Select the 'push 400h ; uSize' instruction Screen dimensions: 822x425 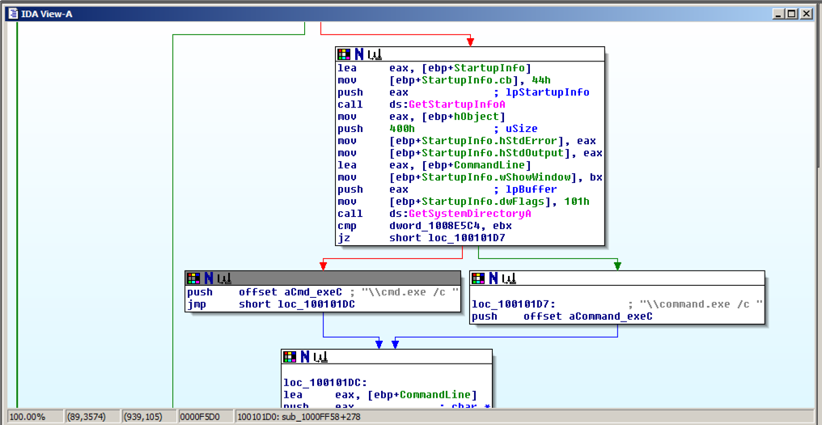(437, 129)
